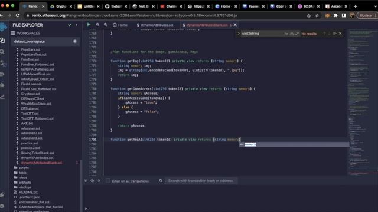
Task: Open FakeBee.sol file
Action: point(30,59)
